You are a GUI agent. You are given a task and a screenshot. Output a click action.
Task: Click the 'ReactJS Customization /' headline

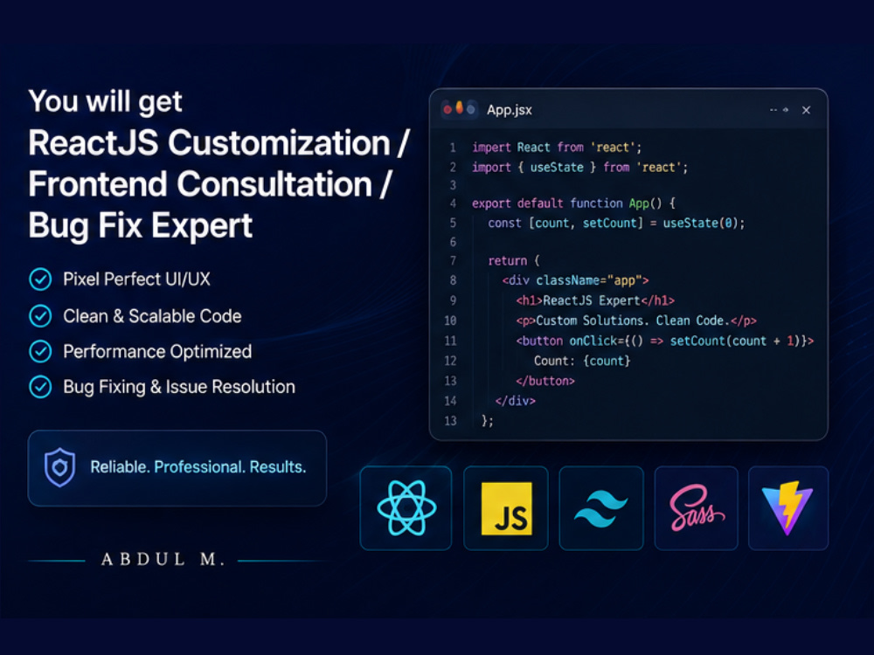(219, 143)
